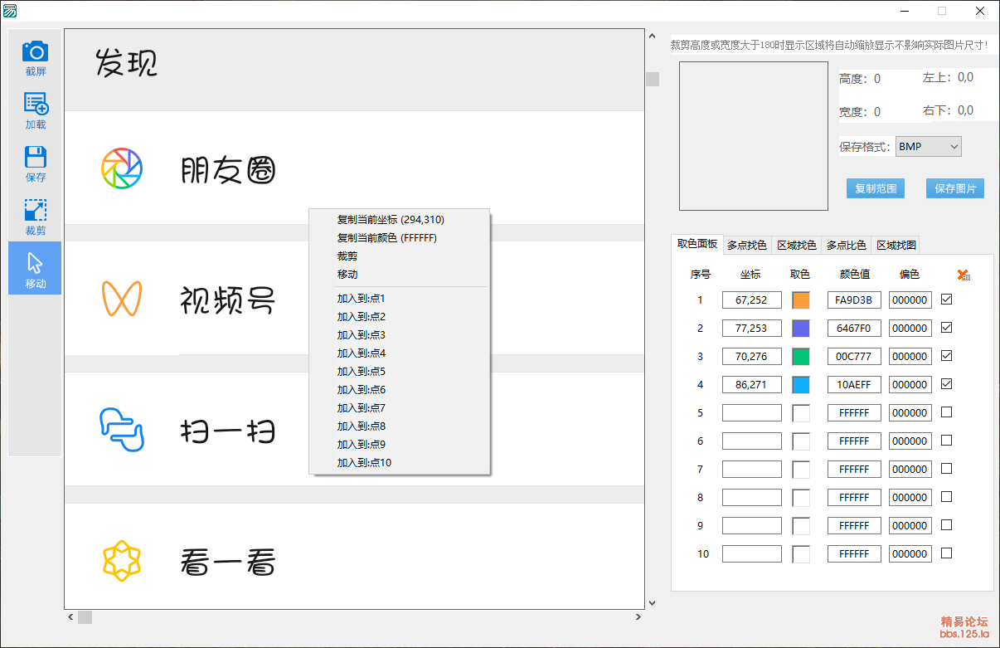Click the 复制范围 button
This screenshot has width=1000, height=648.
tap(876, 188)
